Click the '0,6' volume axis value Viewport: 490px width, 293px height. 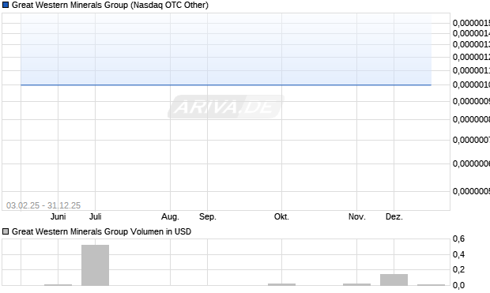pyautogui.click(x=458, y=239)
